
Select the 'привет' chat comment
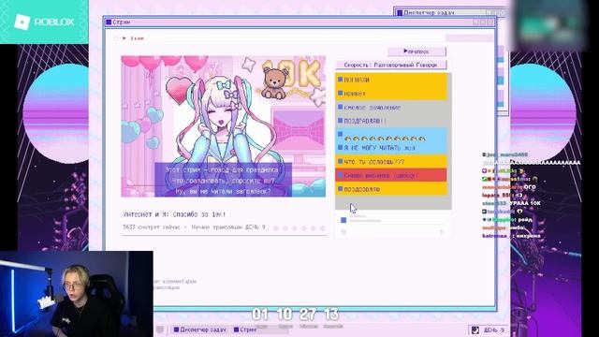pos(391,94)
